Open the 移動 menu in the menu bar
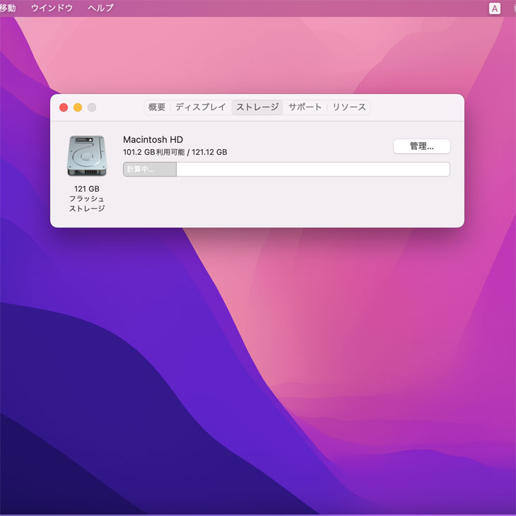516x516 pixels. pos(8,8)
